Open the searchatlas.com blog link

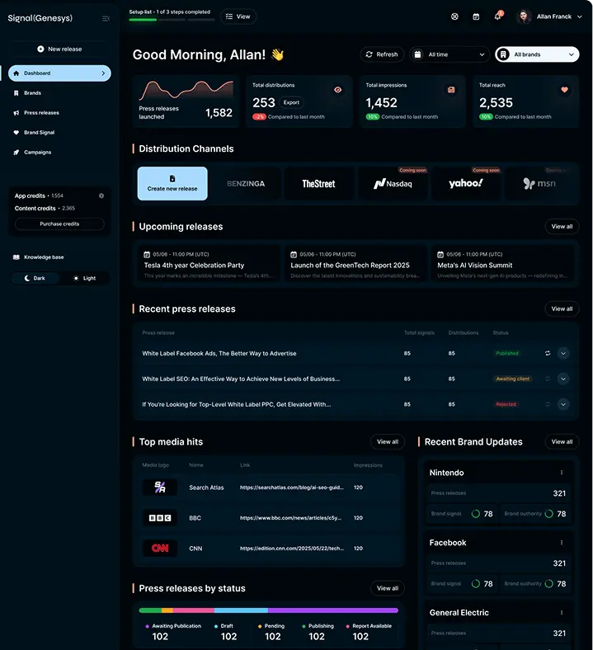[x=291, y=487]
